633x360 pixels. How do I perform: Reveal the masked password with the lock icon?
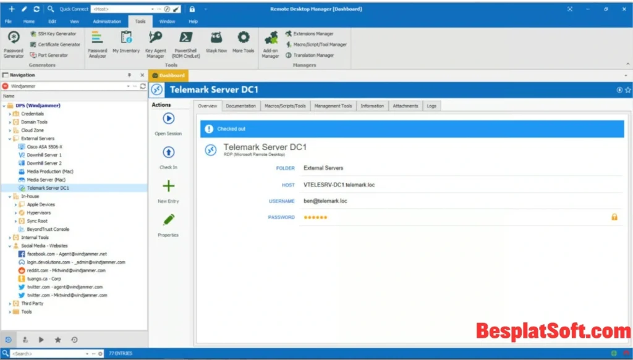click(614, 217)
